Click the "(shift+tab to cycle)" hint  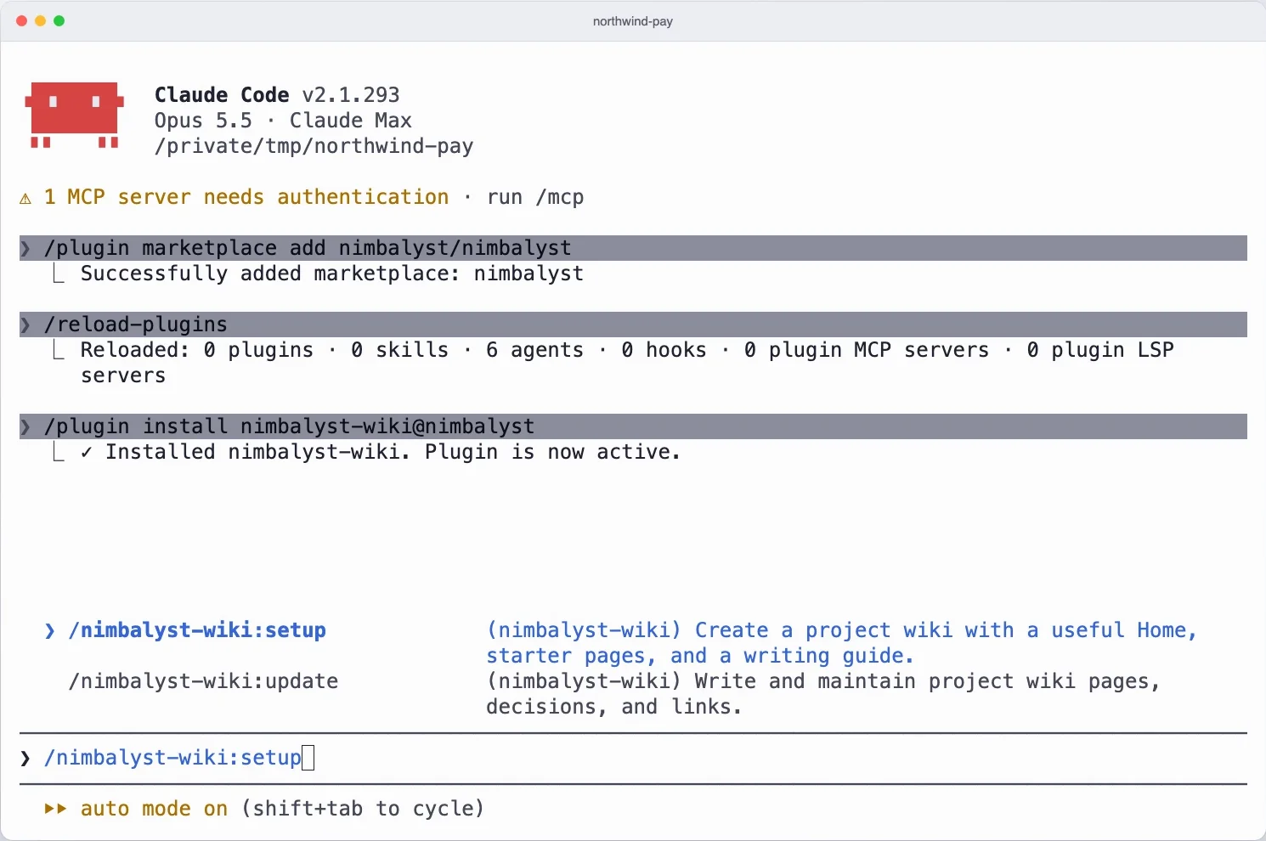pyautogui.click(x=363, y=809)
